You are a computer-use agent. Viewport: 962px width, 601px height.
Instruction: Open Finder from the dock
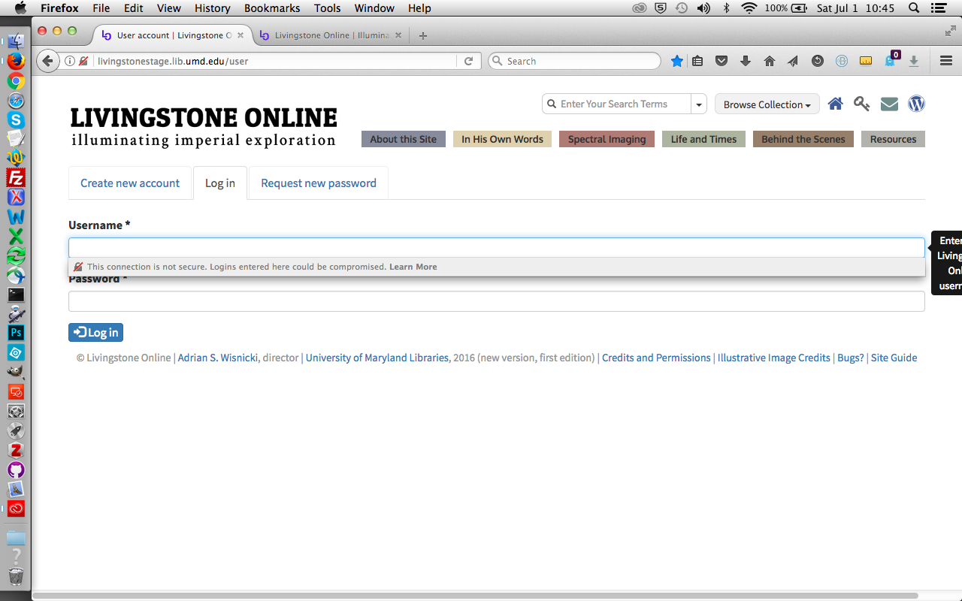click(x=16, y=42)
